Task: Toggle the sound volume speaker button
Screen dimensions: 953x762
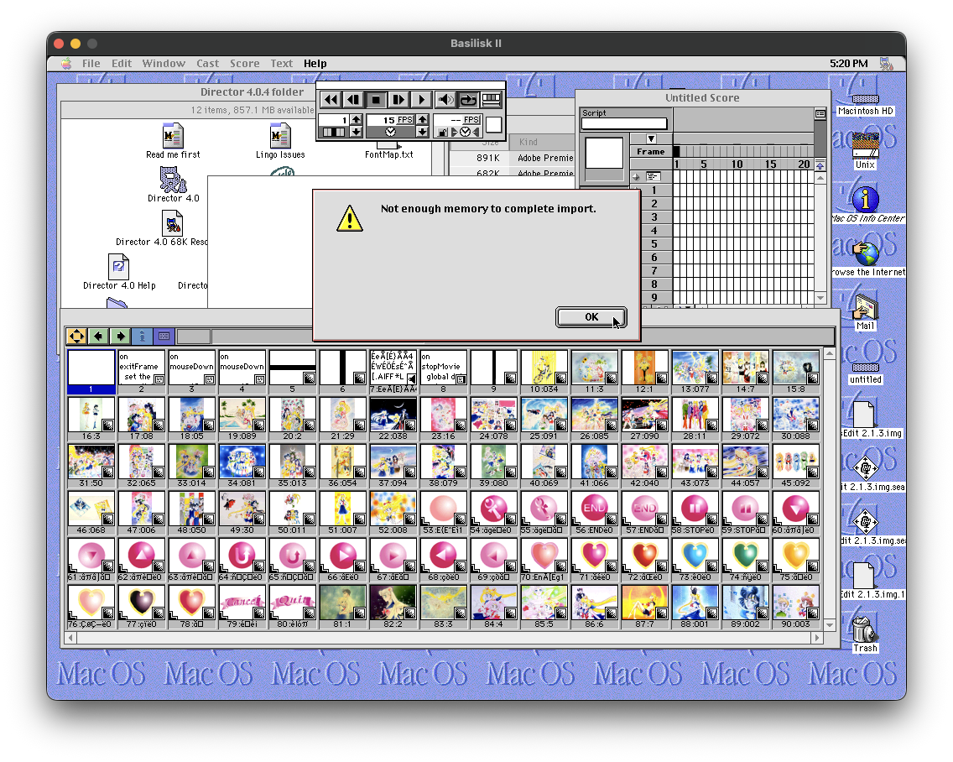Action: pos(445,100)
